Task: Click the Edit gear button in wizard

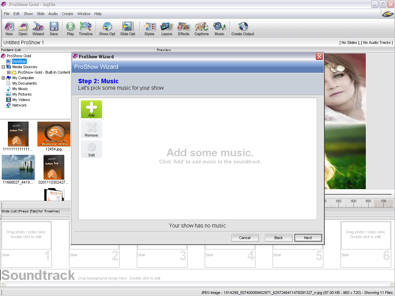Action: (92, 149)
